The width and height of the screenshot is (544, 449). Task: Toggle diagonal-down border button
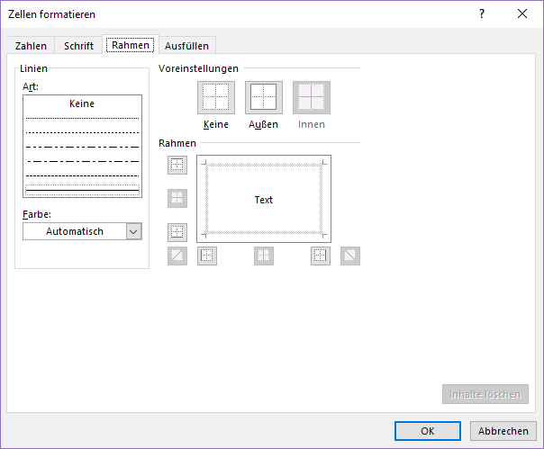(x=350, y=256)
